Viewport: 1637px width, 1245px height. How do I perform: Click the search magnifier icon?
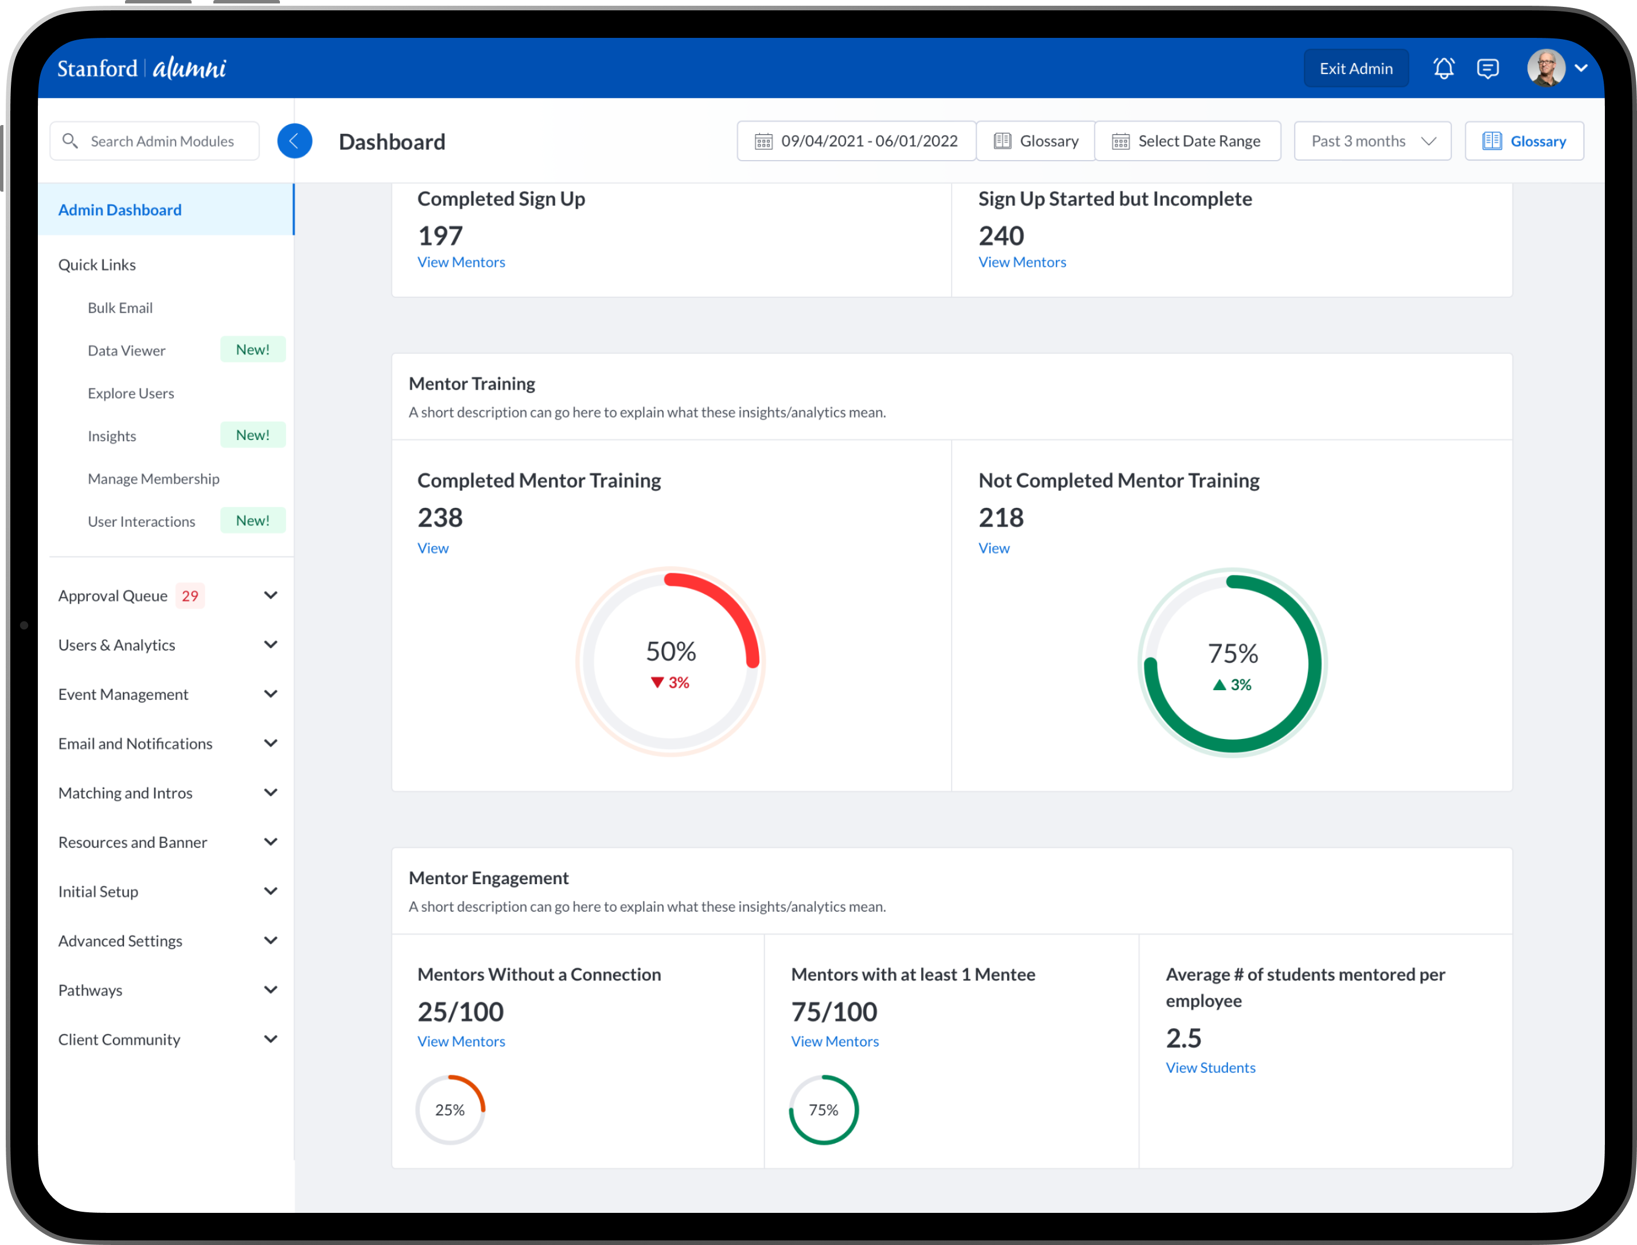pos(71,141)
